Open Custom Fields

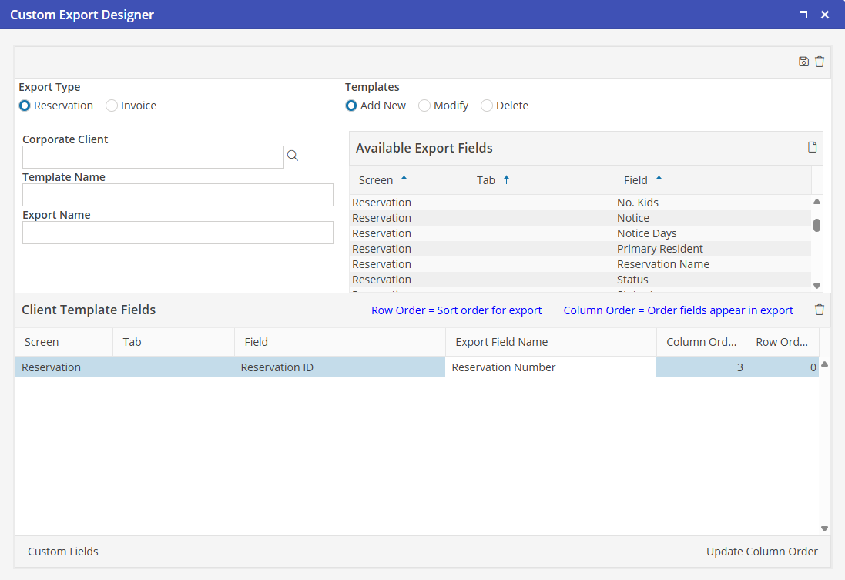click(63, 552)
